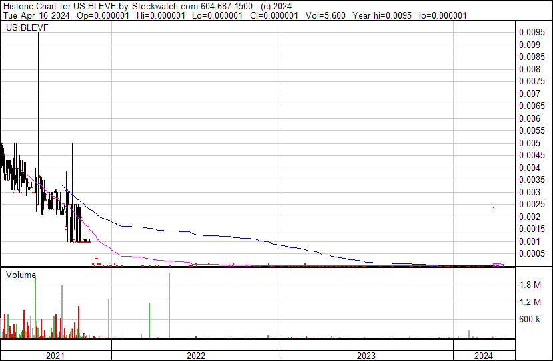
Task: Click the US:BLEVF ticker label
Action: click(x=27, y=27)
